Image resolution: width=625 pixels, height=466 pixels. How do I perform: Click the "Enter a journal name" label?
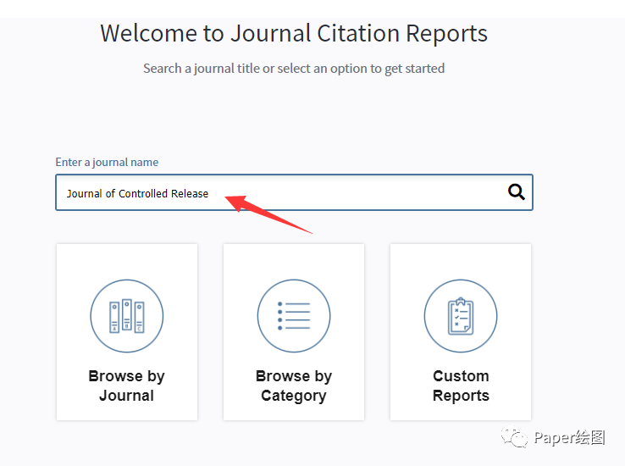tap(107, 162)
